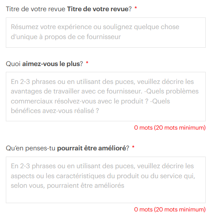The width and height of the screenshot is (209, 221).
Task: Click into the 'aimez-vous le plus' text area
Action: (106, 96)
